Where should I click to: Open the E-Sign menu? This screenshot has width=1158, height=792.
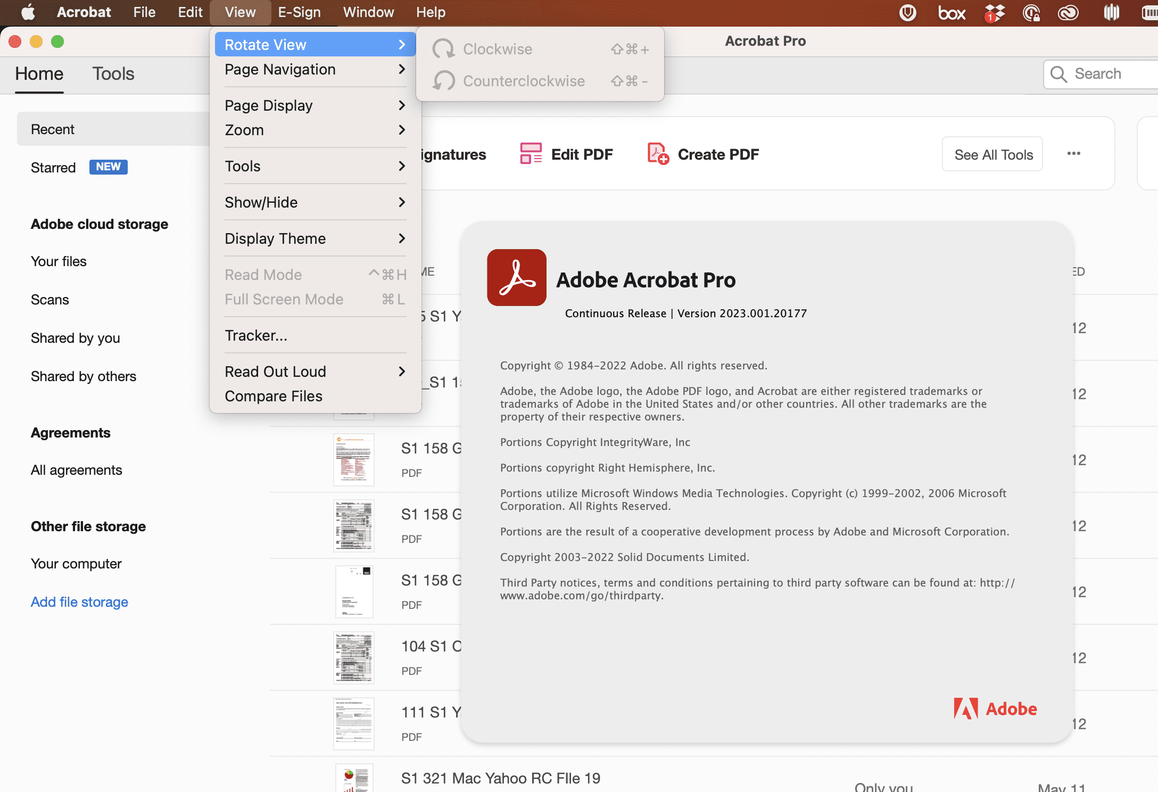[x=299, y=12]
